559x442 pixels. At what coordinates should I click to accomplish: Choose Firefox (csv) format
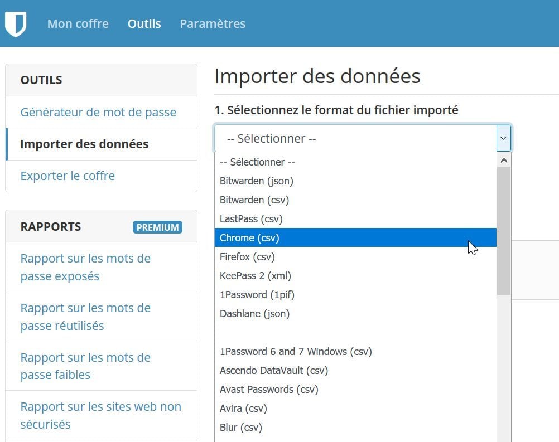[x=355, y=257]
